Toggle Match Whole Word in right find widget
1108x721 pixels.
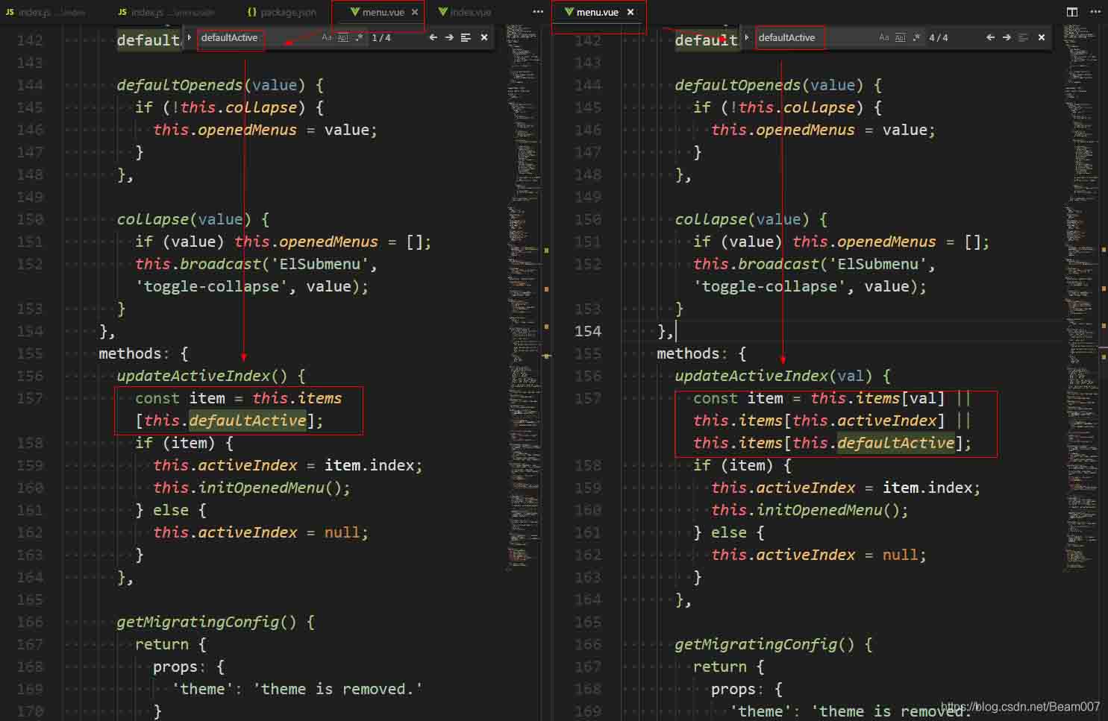pos(901,37)
